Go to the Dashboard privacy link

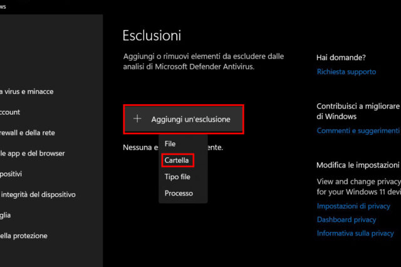pyautogui.click(x=346, y=219)
